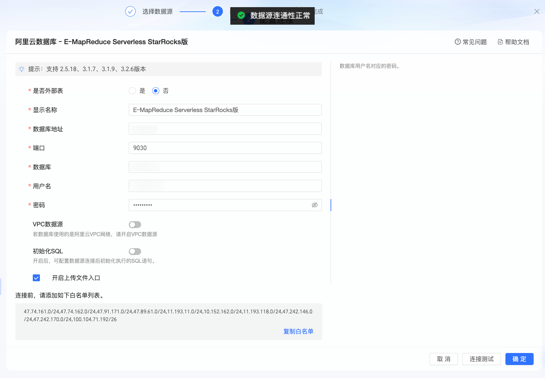The image size is (545, 378).
Task: Click the password help description text
Action: pyautogui.click(x=370, y=66)
